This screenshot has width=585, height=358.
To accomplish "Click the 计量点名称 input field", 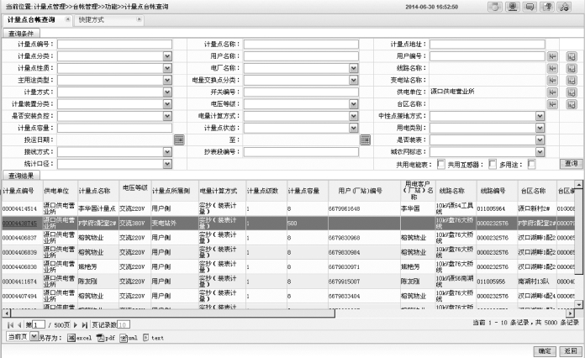I will click(x=301, y=44).
